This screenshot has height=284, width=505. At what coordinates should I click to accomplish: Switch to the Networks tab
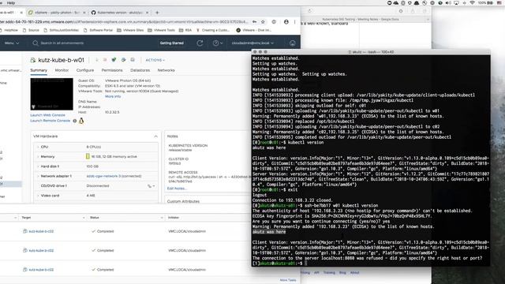166,70
